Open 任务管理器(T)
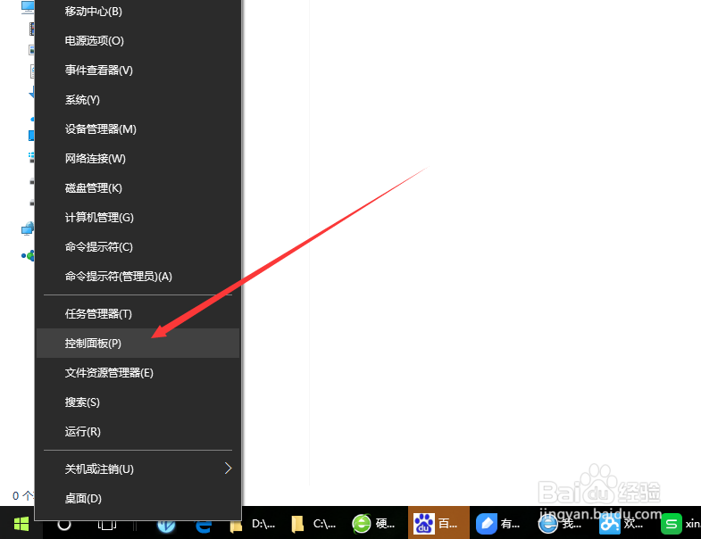Viewport: 701px width, 539px height. point(138,314)
